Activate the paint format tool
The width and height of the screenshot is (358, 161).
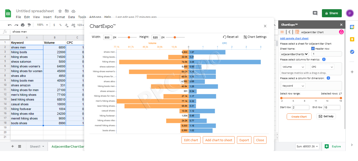click(29, 25)
